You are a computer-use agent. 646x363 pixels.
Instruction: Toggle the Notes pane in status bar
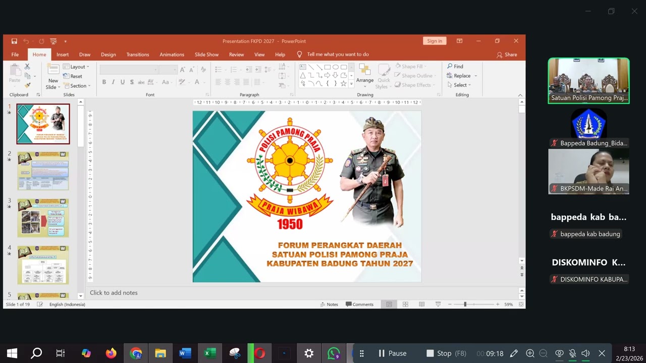[x=329, y=305]
